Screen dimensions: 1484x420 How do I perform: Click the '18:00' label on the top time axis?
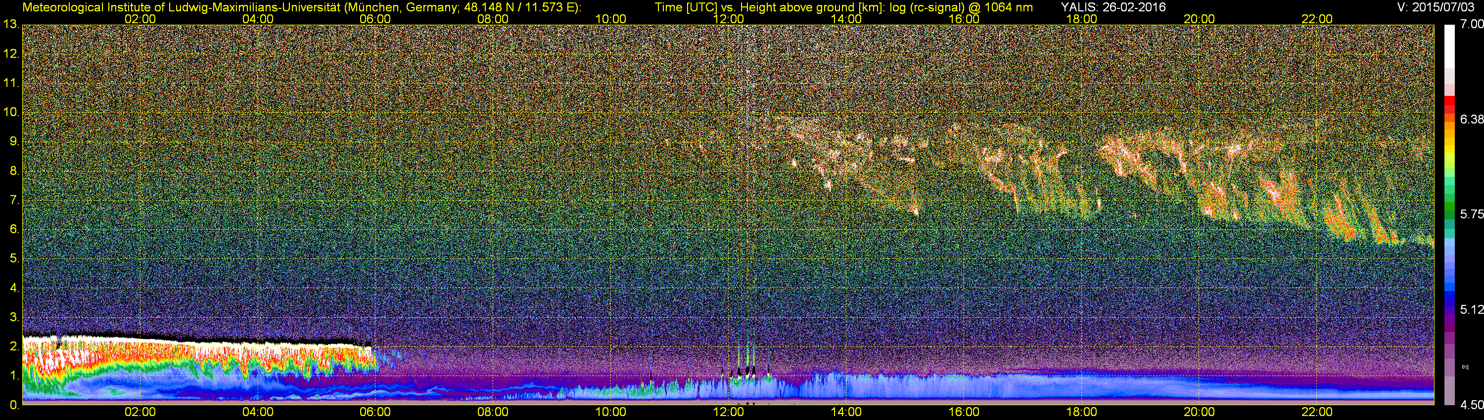[x=1081, y=19]
